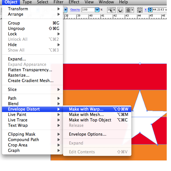The width and height of the screenshot is (171, 171).
Task: Click the Opacity link label
Action: point(75,10)
